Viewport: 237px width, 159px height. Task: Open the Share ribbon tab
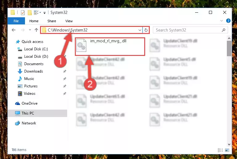(x=52, y=21)
